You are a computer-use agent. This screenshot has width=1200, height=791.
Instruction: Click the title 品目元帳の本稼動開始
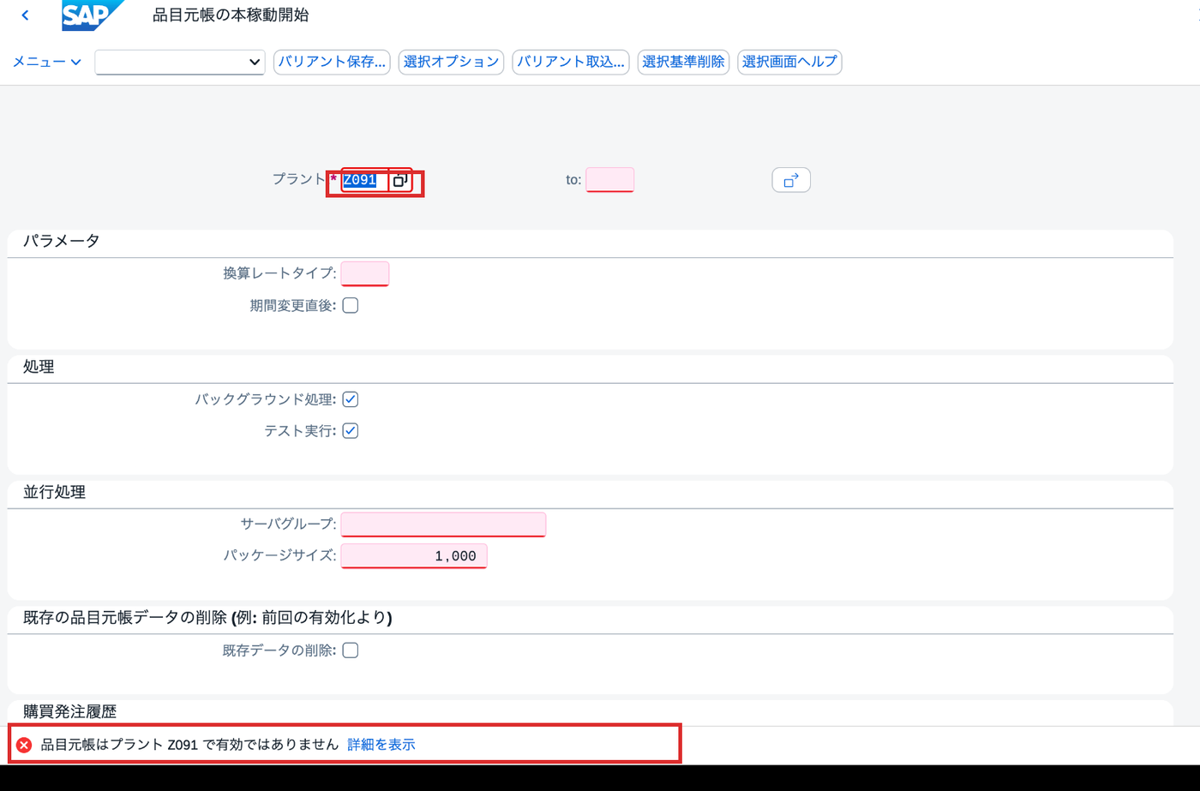point(231,15)
